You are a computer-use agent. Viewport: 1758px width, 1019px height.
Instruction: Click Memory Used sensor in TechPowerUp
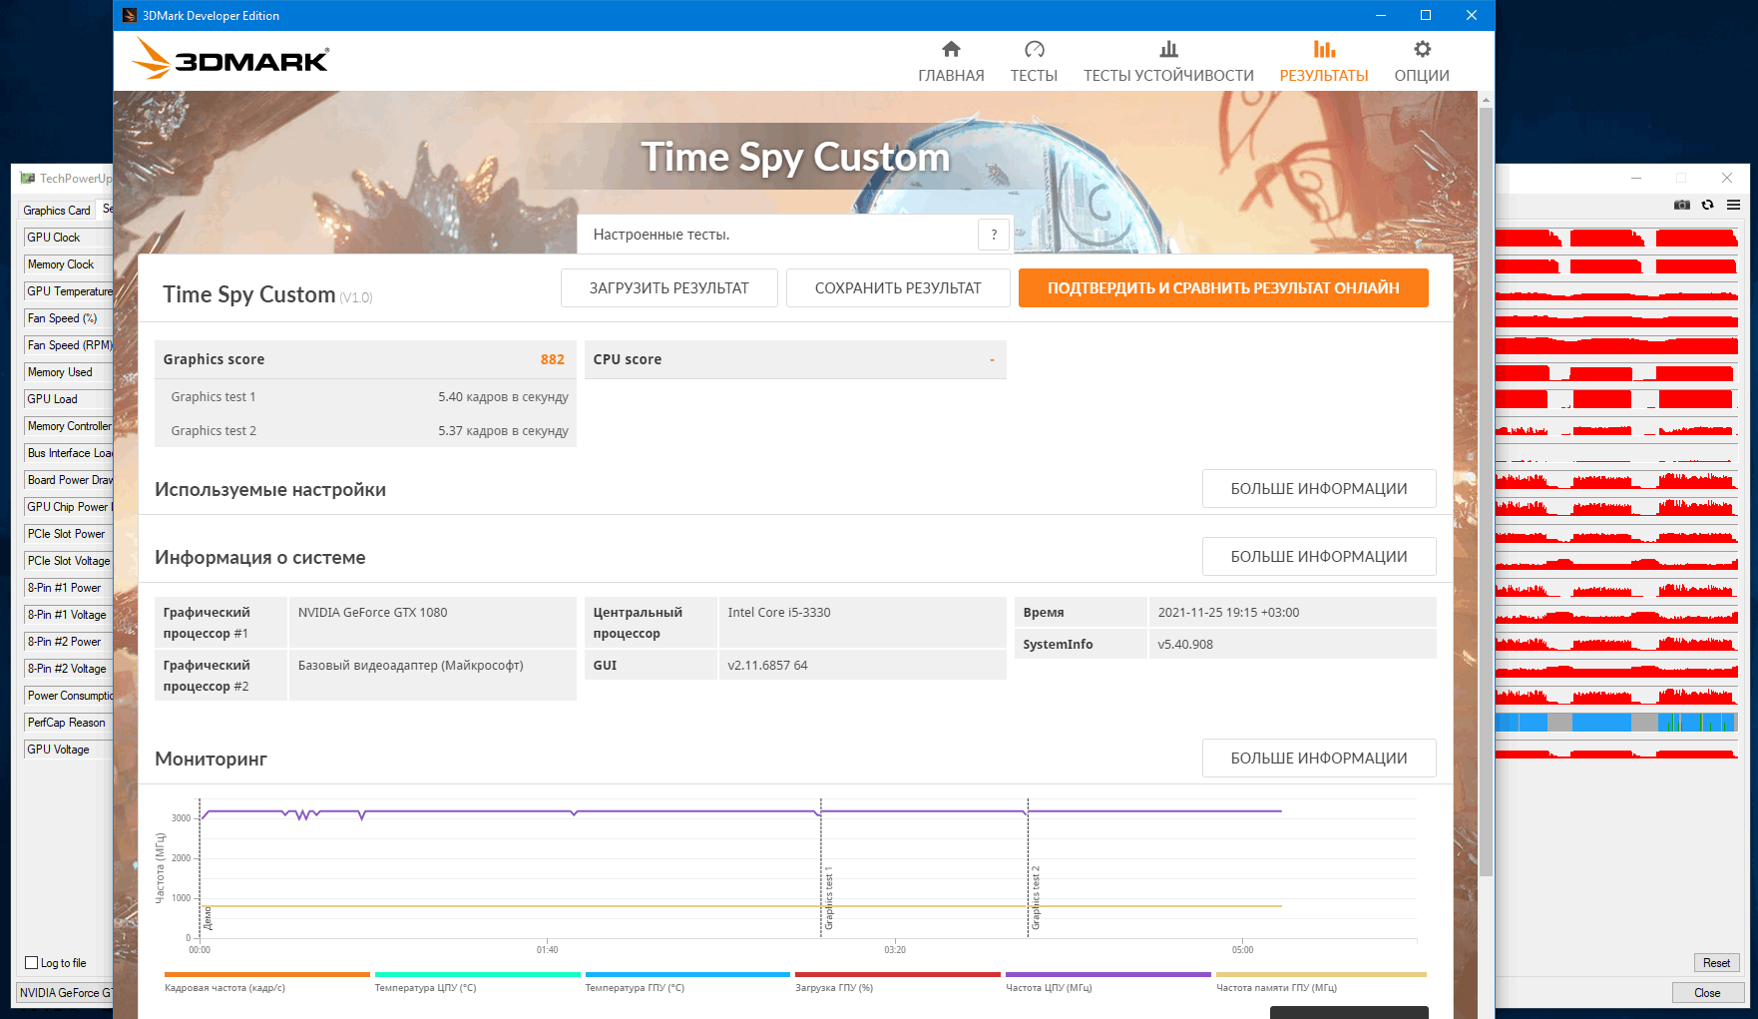point(68,372)
